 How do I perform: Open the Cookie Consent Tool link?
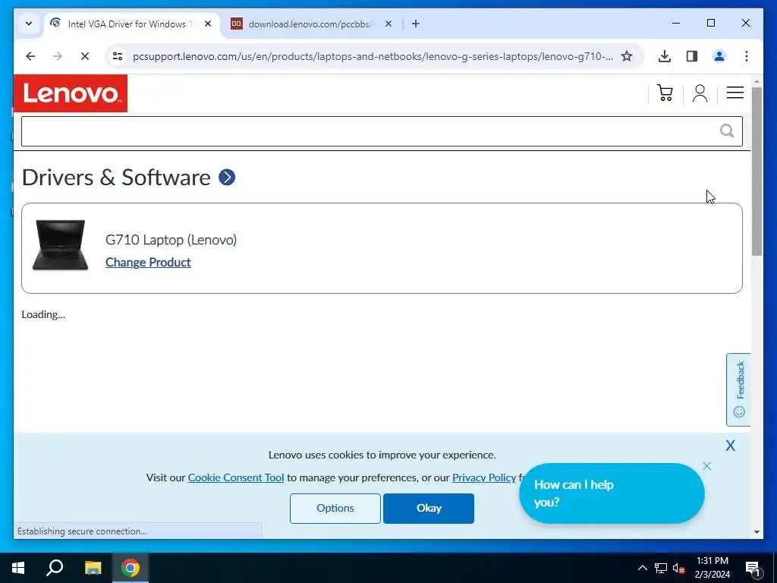pos(236,477)
